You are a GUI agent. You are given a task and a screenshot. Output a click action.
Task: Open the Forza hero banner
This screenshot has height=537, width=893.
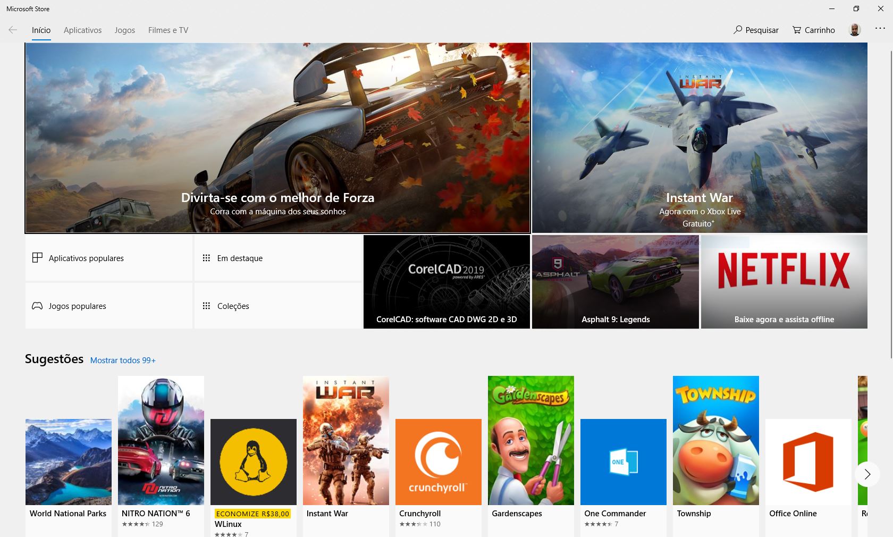coord(277,138)
